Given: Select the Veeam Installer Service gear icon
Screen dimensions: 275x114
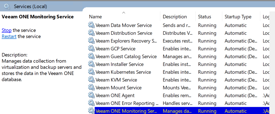Looking at the screenshot, I should (91, 64).
